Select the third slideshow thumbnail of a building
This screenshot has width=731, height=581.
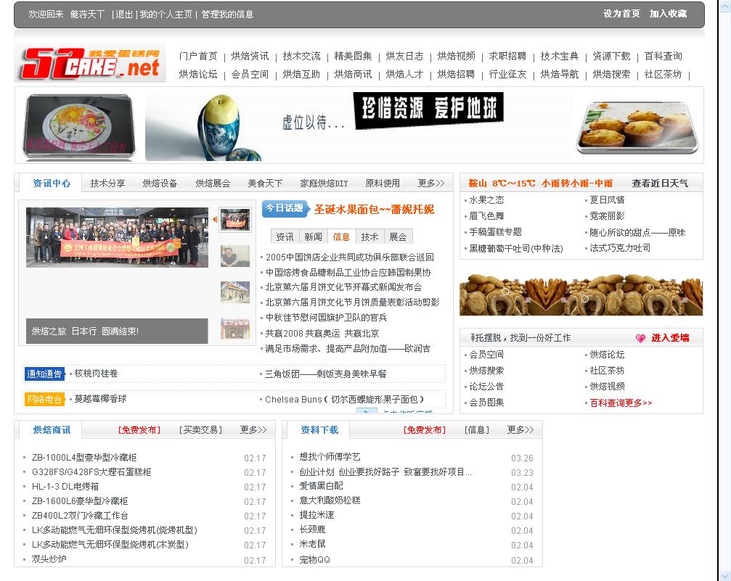[235, 292]
